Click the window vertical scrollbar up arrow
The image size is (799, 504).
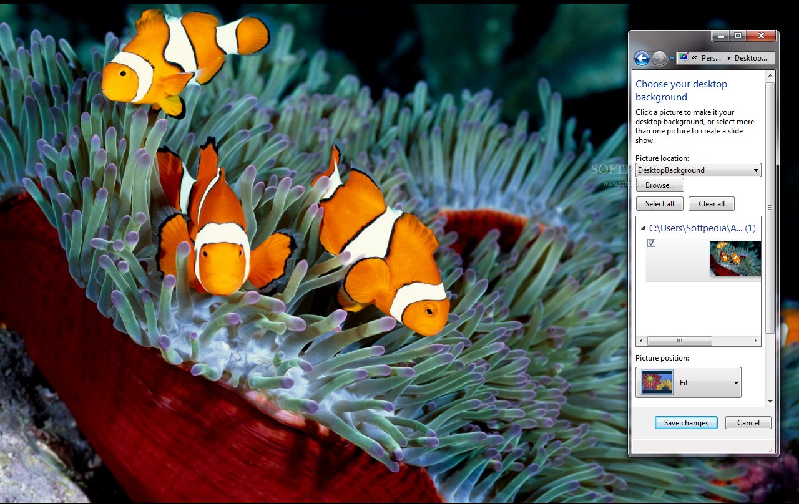(770, 74)
